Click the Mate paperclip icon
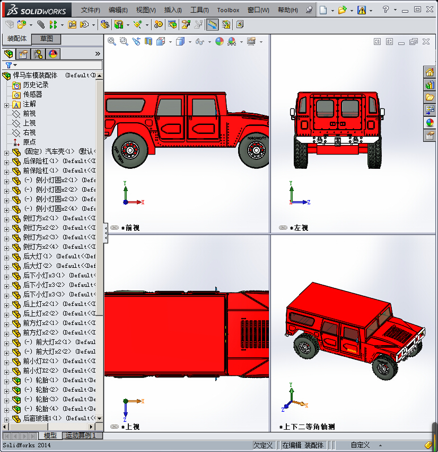The image size is (438, 452). click(x=41, y=25)
